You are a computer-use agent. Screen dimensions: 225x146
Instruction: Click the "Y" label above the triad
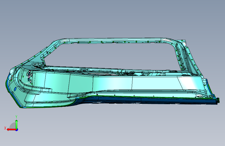[x=16, y=117]
